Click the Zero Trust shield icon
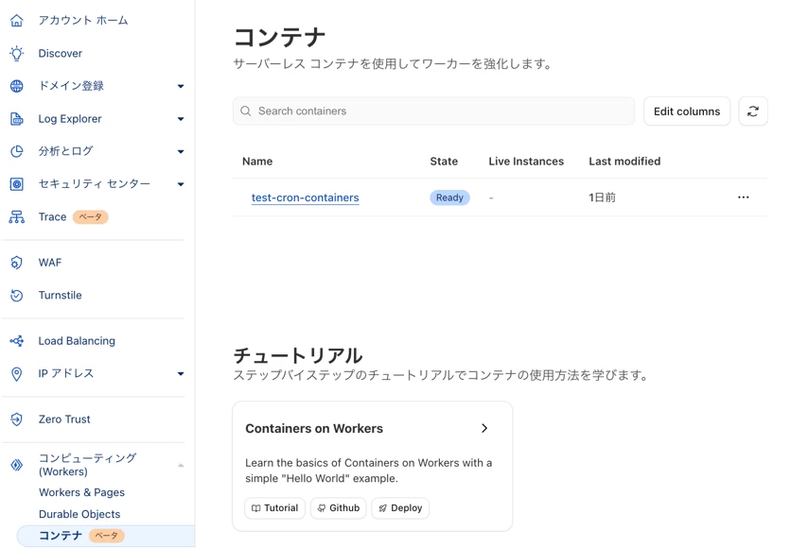The height and width of the screenshot is (548, 791). tap(17, 420)
